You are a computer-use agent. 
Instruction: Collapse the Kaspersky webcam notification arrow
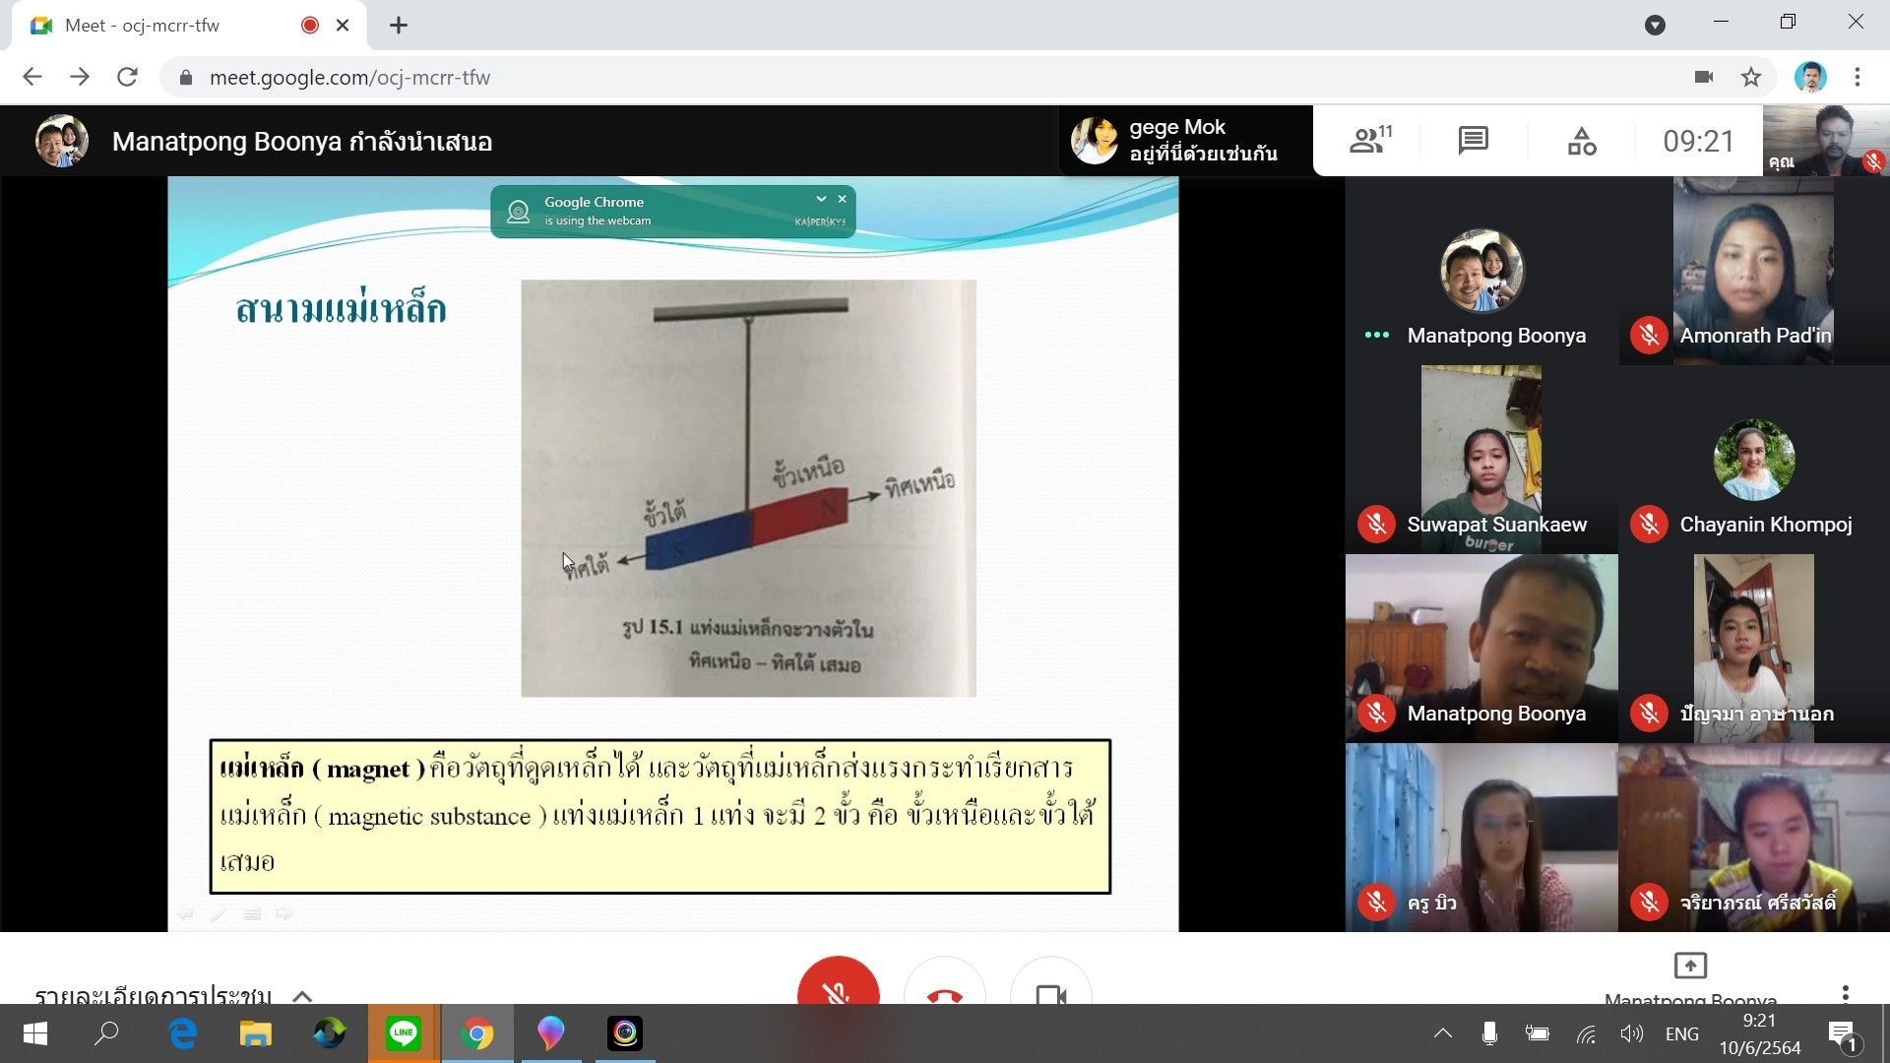point(821,199)
